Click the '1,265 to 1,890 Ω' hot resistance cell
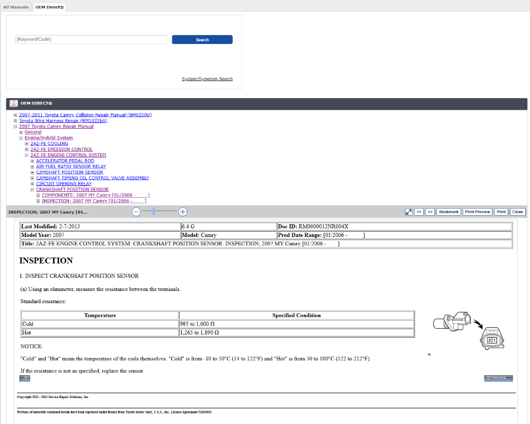 (296, 333)
